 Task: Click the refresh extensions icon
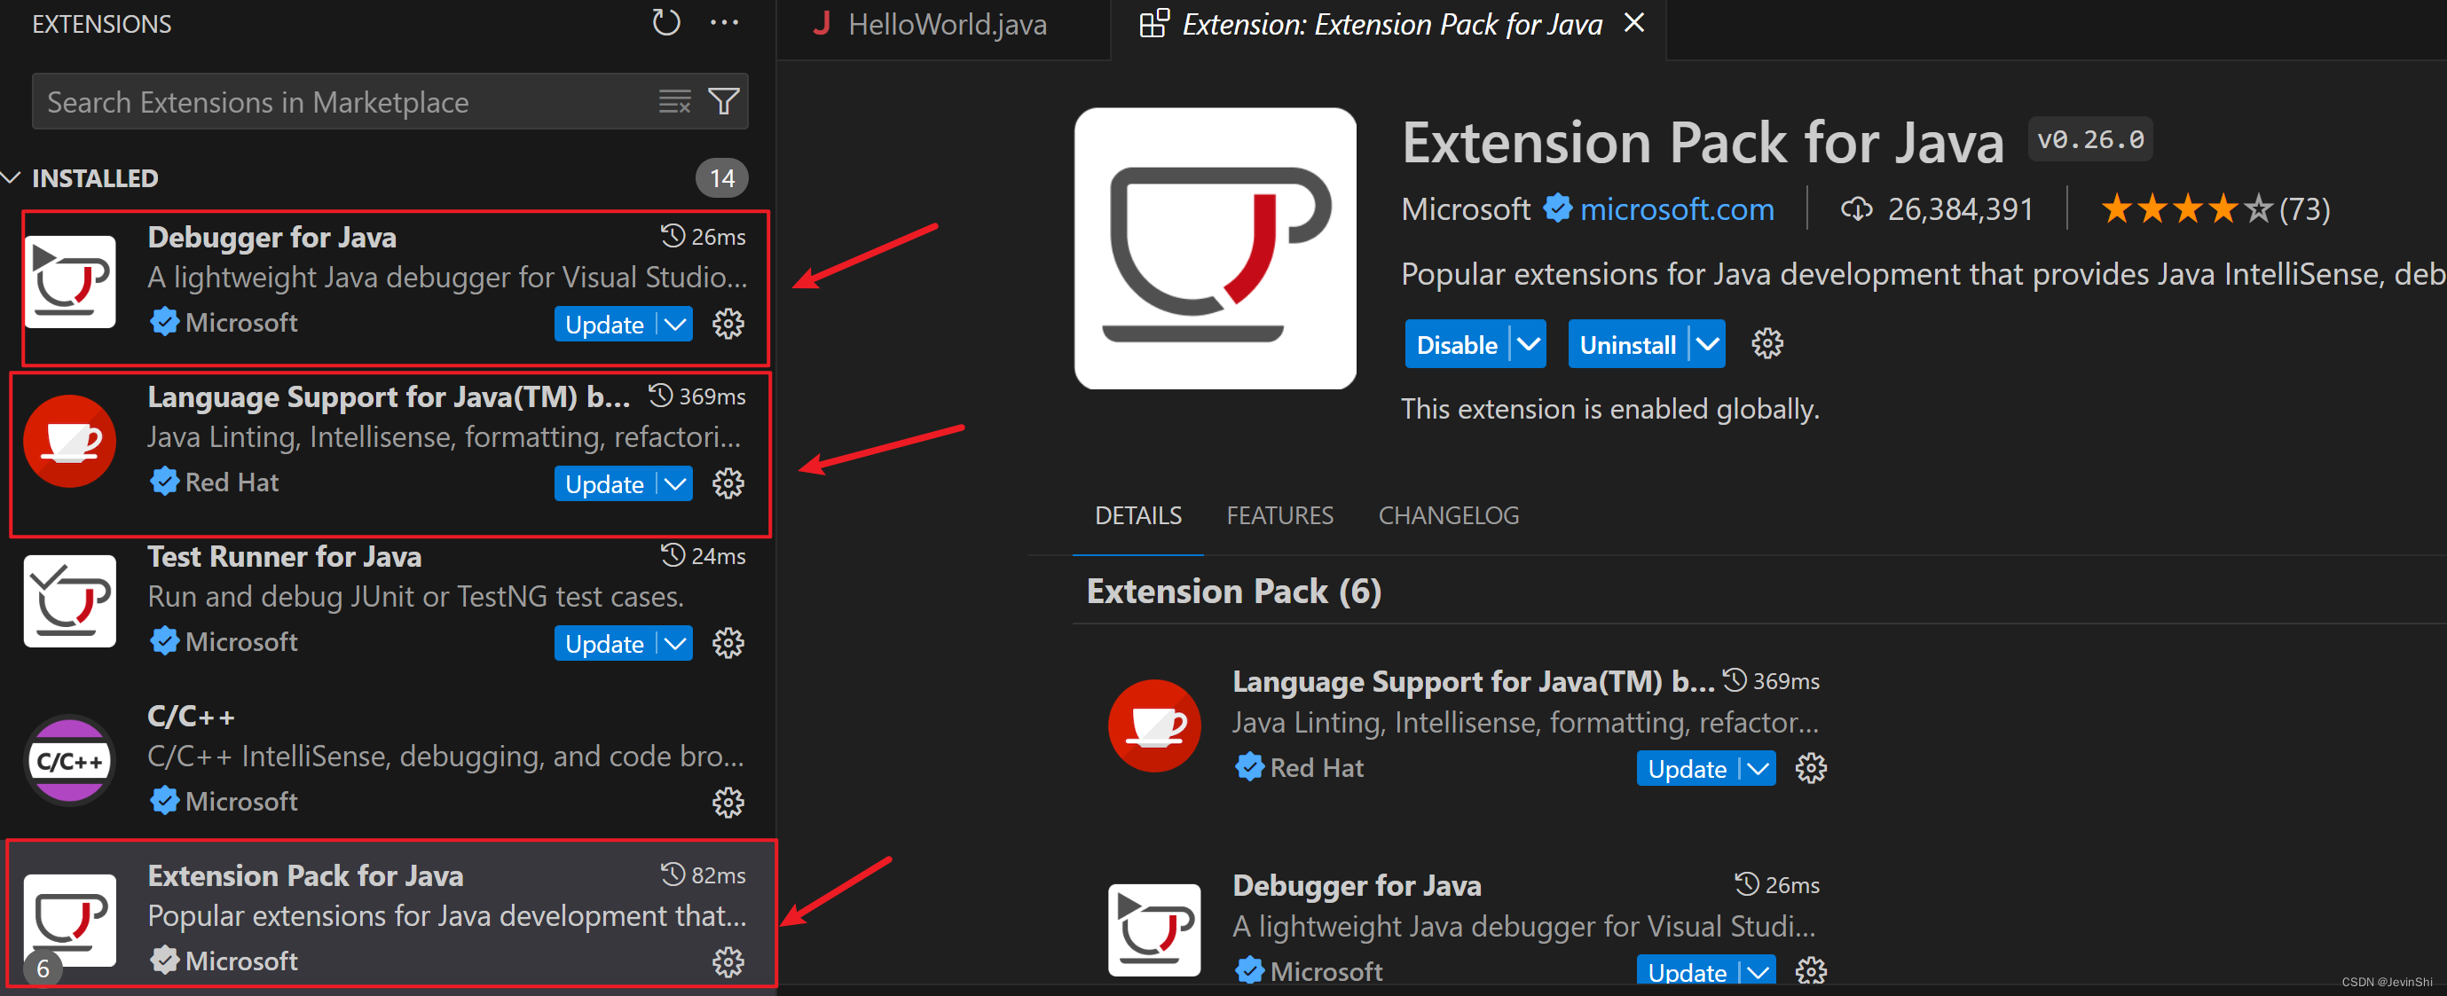click(666, 23)
